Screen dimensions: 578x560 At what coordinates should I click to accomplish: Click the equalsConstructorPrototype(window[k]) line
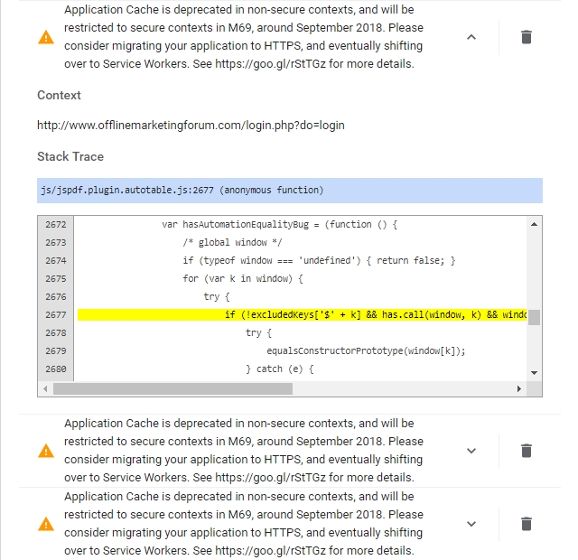click(366, 351)
